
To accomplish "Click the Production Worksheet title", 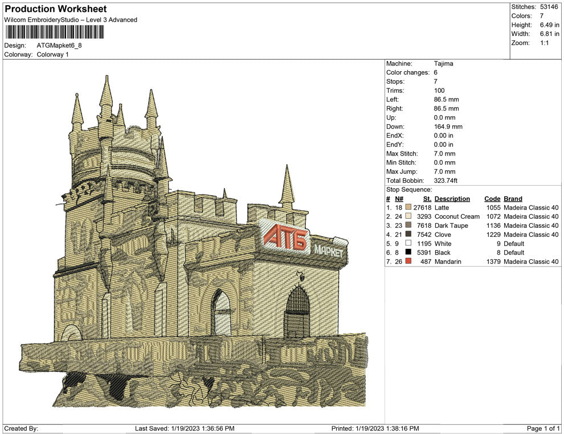I will point(55,9).
